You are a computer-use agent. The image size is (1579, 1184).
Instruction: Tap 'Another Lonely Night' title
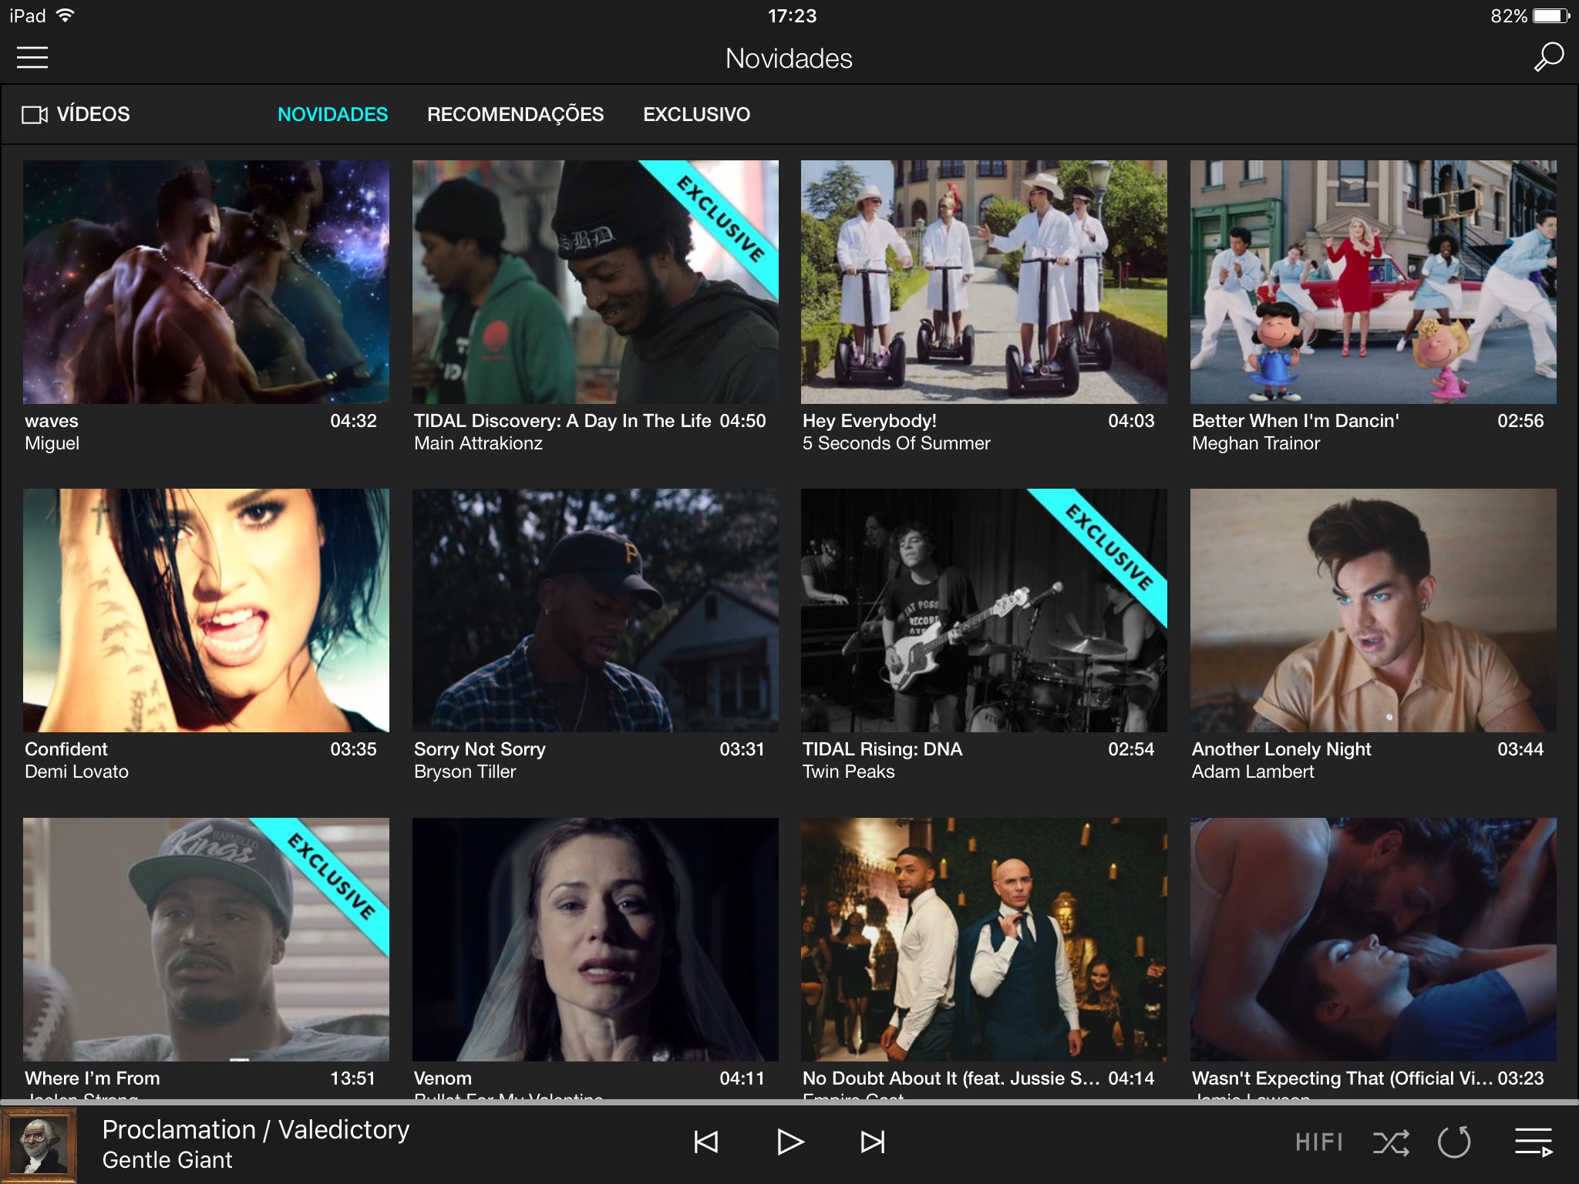click(x=1281, y=749)
